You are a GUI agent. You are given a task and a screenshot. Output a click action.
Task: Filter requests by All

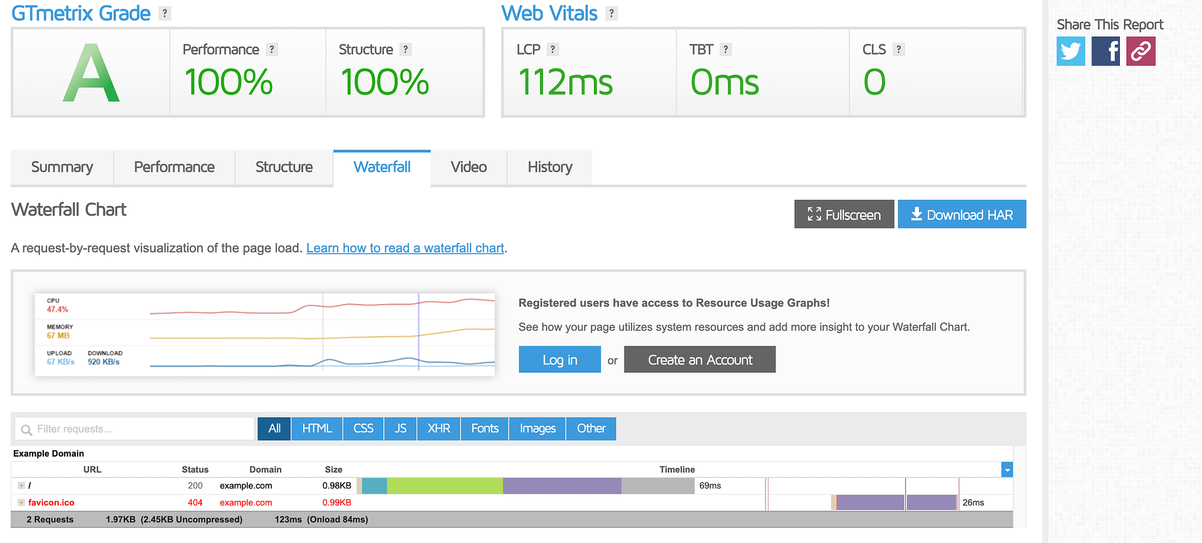pos(274,428)
